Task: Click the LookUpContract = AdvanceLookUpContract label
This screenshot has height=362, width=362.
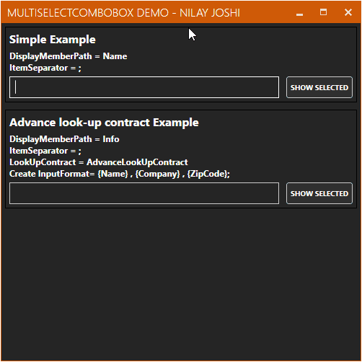Action: tap(99, 162)
